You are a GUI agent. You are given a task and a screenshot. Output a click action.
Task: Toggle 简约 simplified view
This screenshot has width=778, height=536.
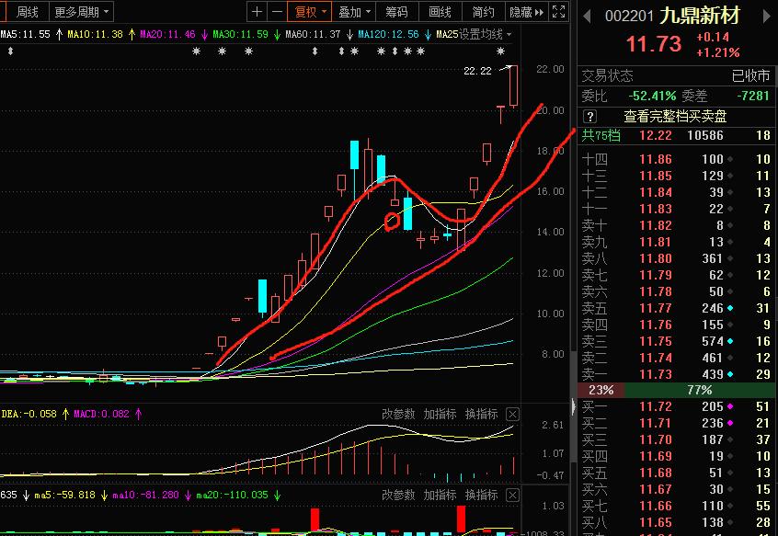pyautogui.click(x=484, y=12)
